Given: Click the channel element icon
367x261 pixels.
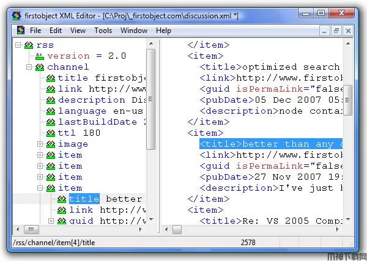Looking at the screenshot, I should pos(40,67).
